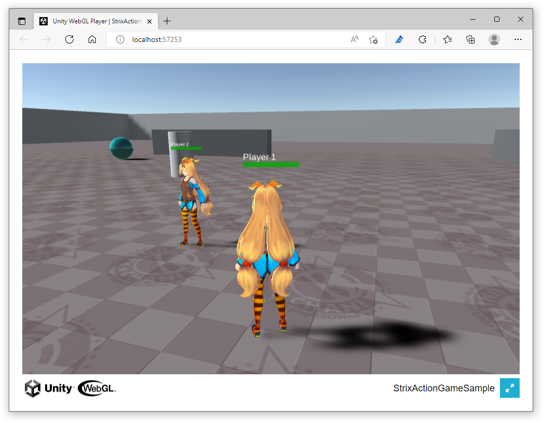Screen dimensions: 544x423
Task: Click the user profile avatar icon
Action: [x=494, y=39]
